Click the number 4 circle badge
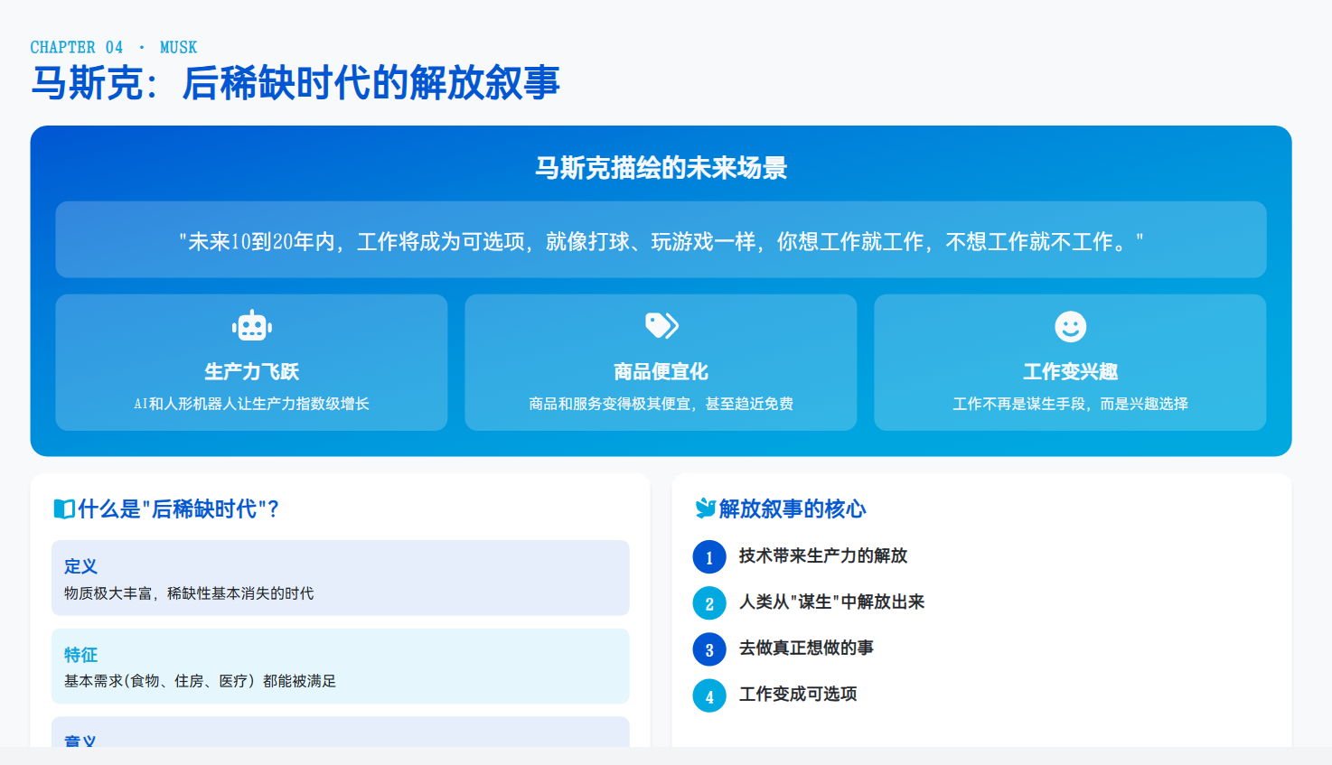Image resolution: width=1332 pixels, height=765 pixels. click(709, 695)
